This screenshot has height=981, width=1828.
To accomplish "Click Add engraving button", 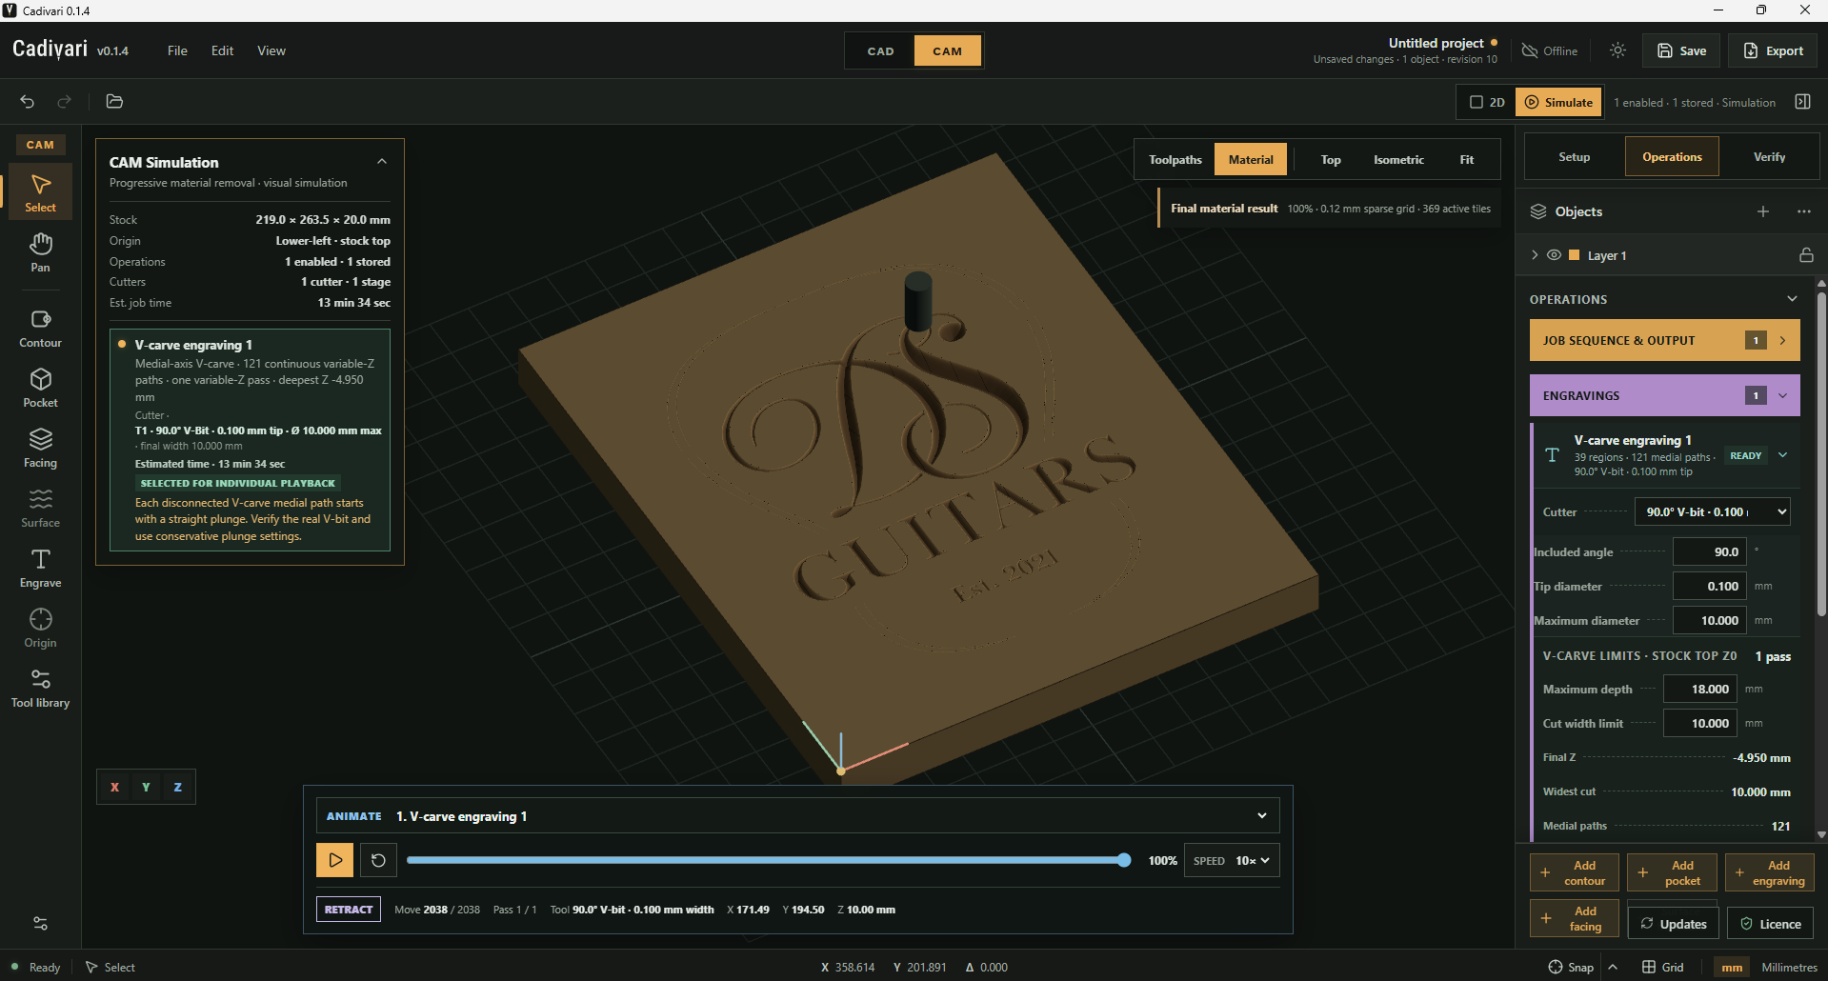I will [x=1769, y=872].
